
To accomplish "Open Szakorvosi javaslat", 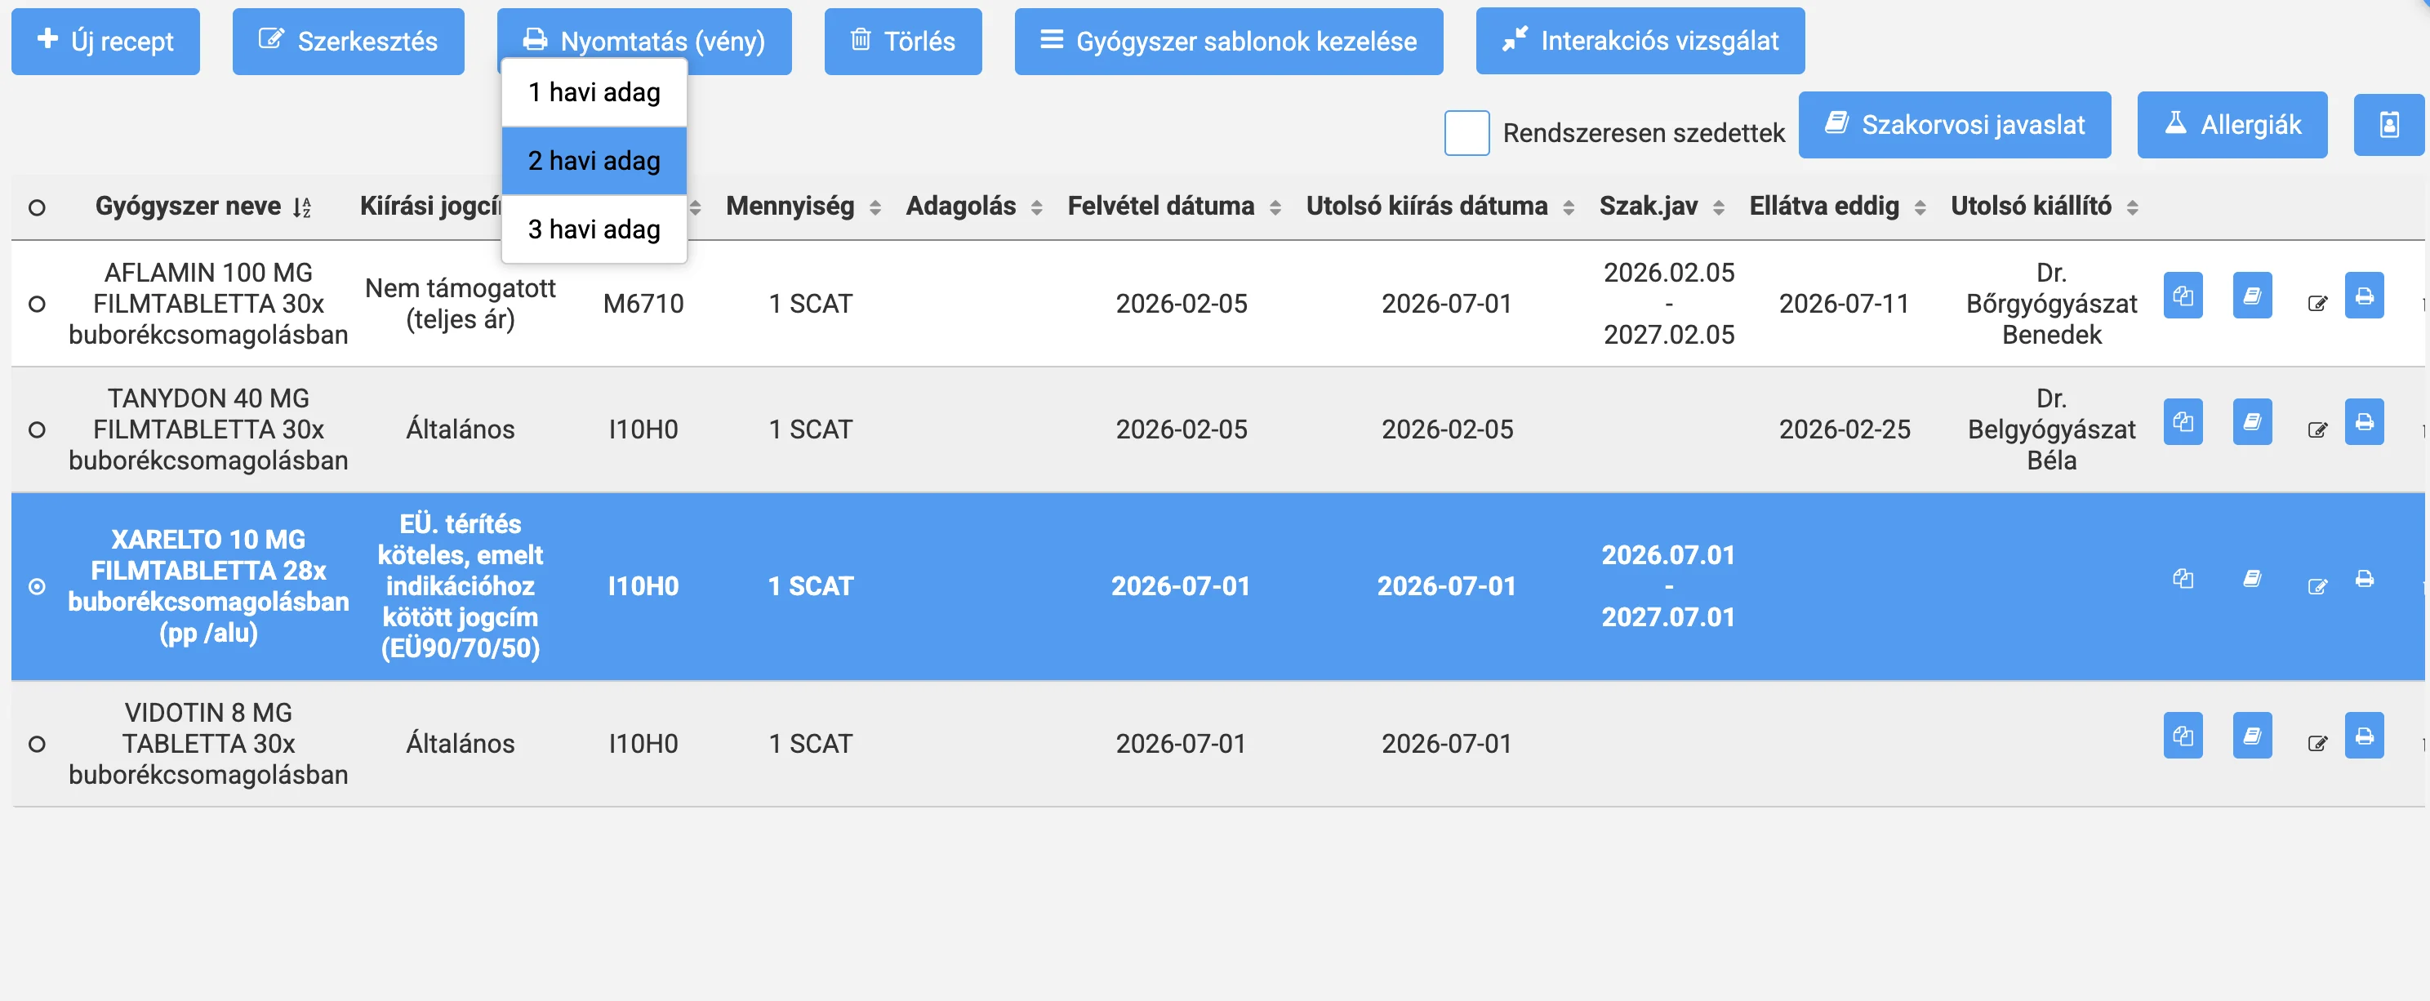I will click(x=1954, y=125).
